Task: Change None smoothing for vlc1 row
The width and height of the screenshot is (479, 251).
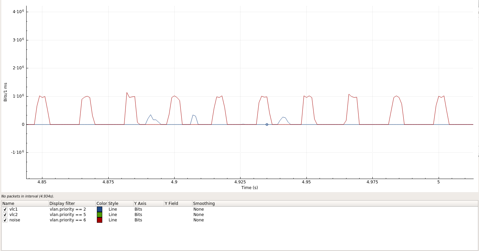Action: tap(198, 209)
